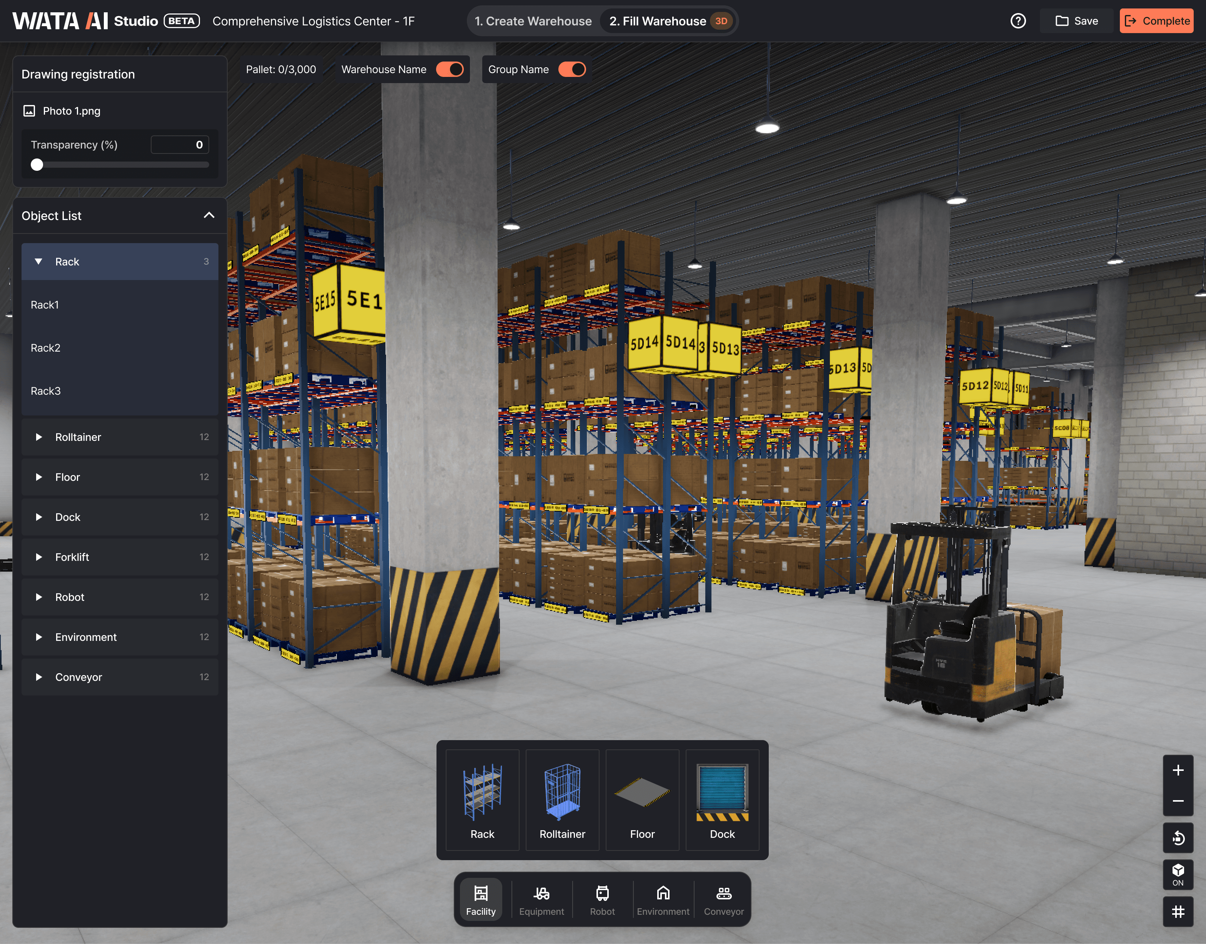This screenshot has width=1206, height=944.
Task: Click the help question mark icon
Action: (1018, 21)
